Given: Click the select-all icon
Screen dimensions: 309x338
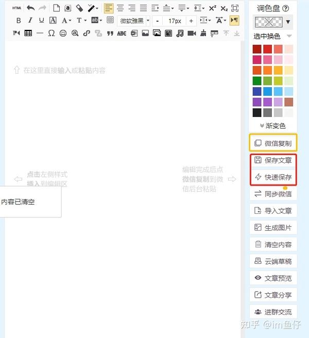Looking at the screenshot, I should tap(68, 8).
